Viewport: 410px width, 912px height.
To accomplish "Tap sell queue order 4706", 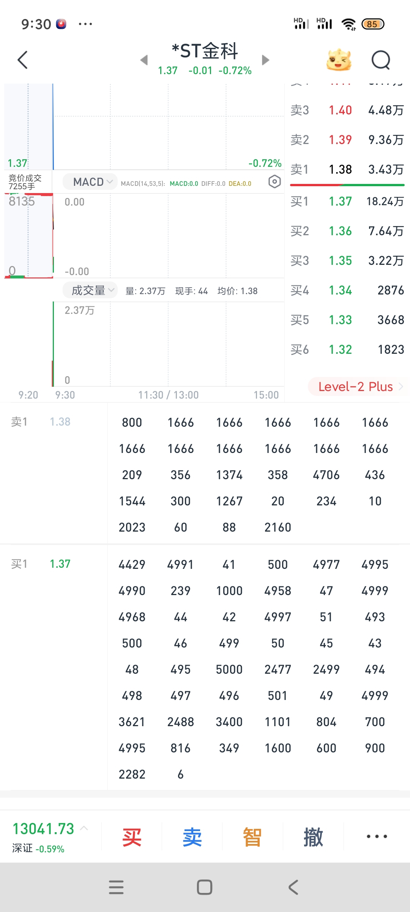I will point(326,475).
